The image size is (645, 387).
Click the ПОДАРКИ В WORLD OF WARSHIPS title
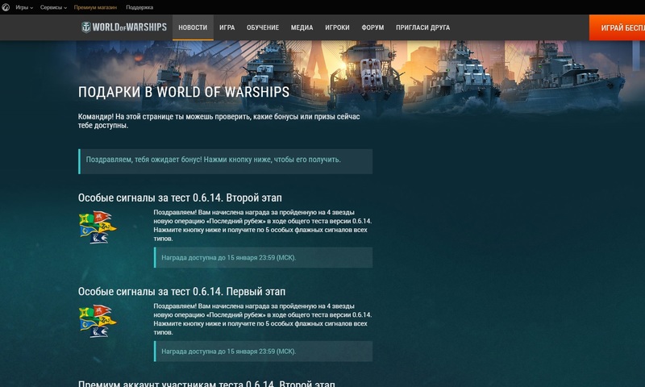[x=184, y=92]
